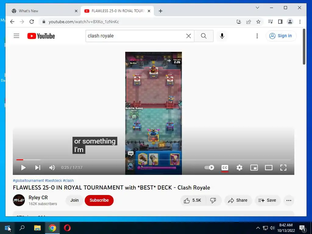312x234 pixels.
Task: Enter full screen mode
Action: click(x=283, y=168)
